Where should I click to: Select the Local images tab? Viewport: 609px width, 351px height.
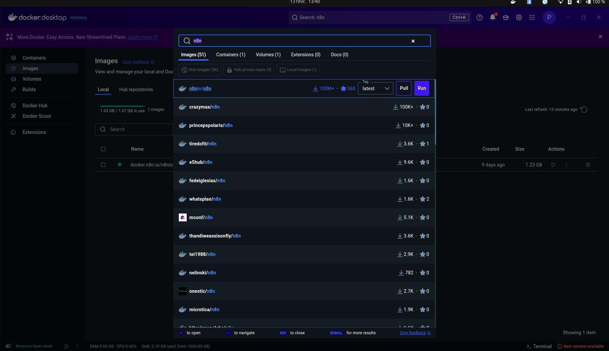point(103,89)
